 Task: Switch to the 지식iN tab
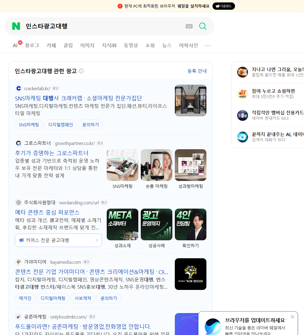click(109, 45)
